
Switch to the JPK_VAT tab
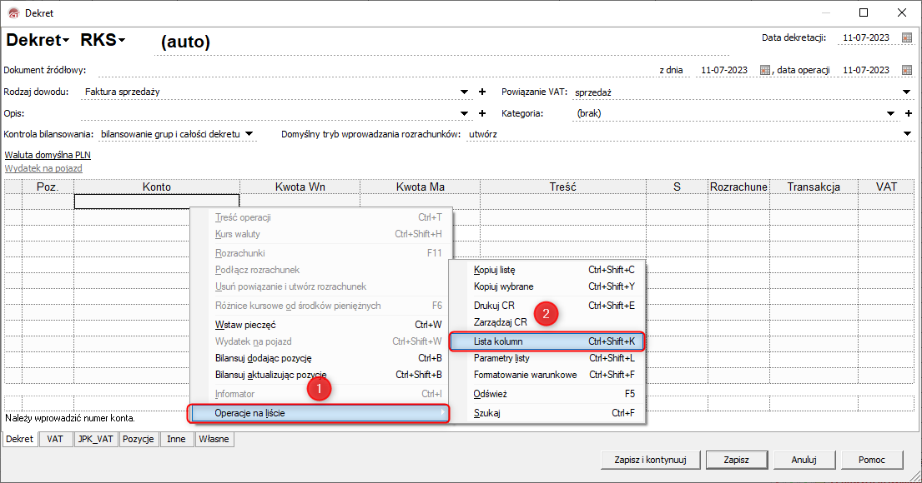click(94, 439)
